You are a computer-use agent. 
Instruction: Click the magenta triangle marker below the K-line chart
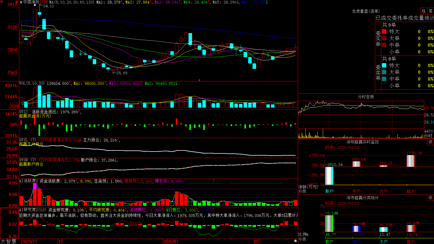click(199, 80)
